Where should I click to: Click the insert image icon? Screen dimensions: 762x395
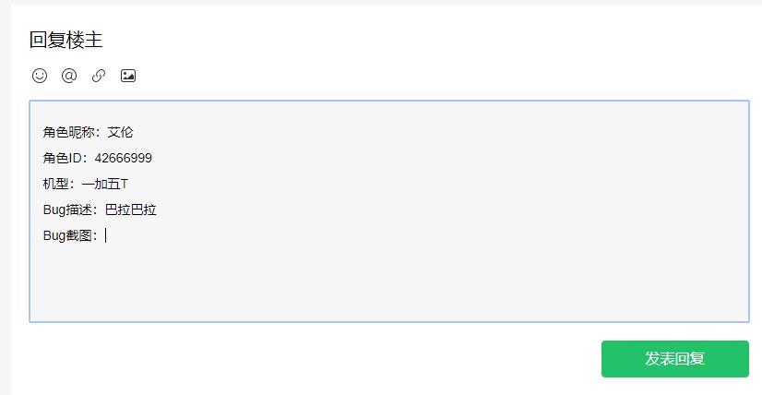(128, 76)
